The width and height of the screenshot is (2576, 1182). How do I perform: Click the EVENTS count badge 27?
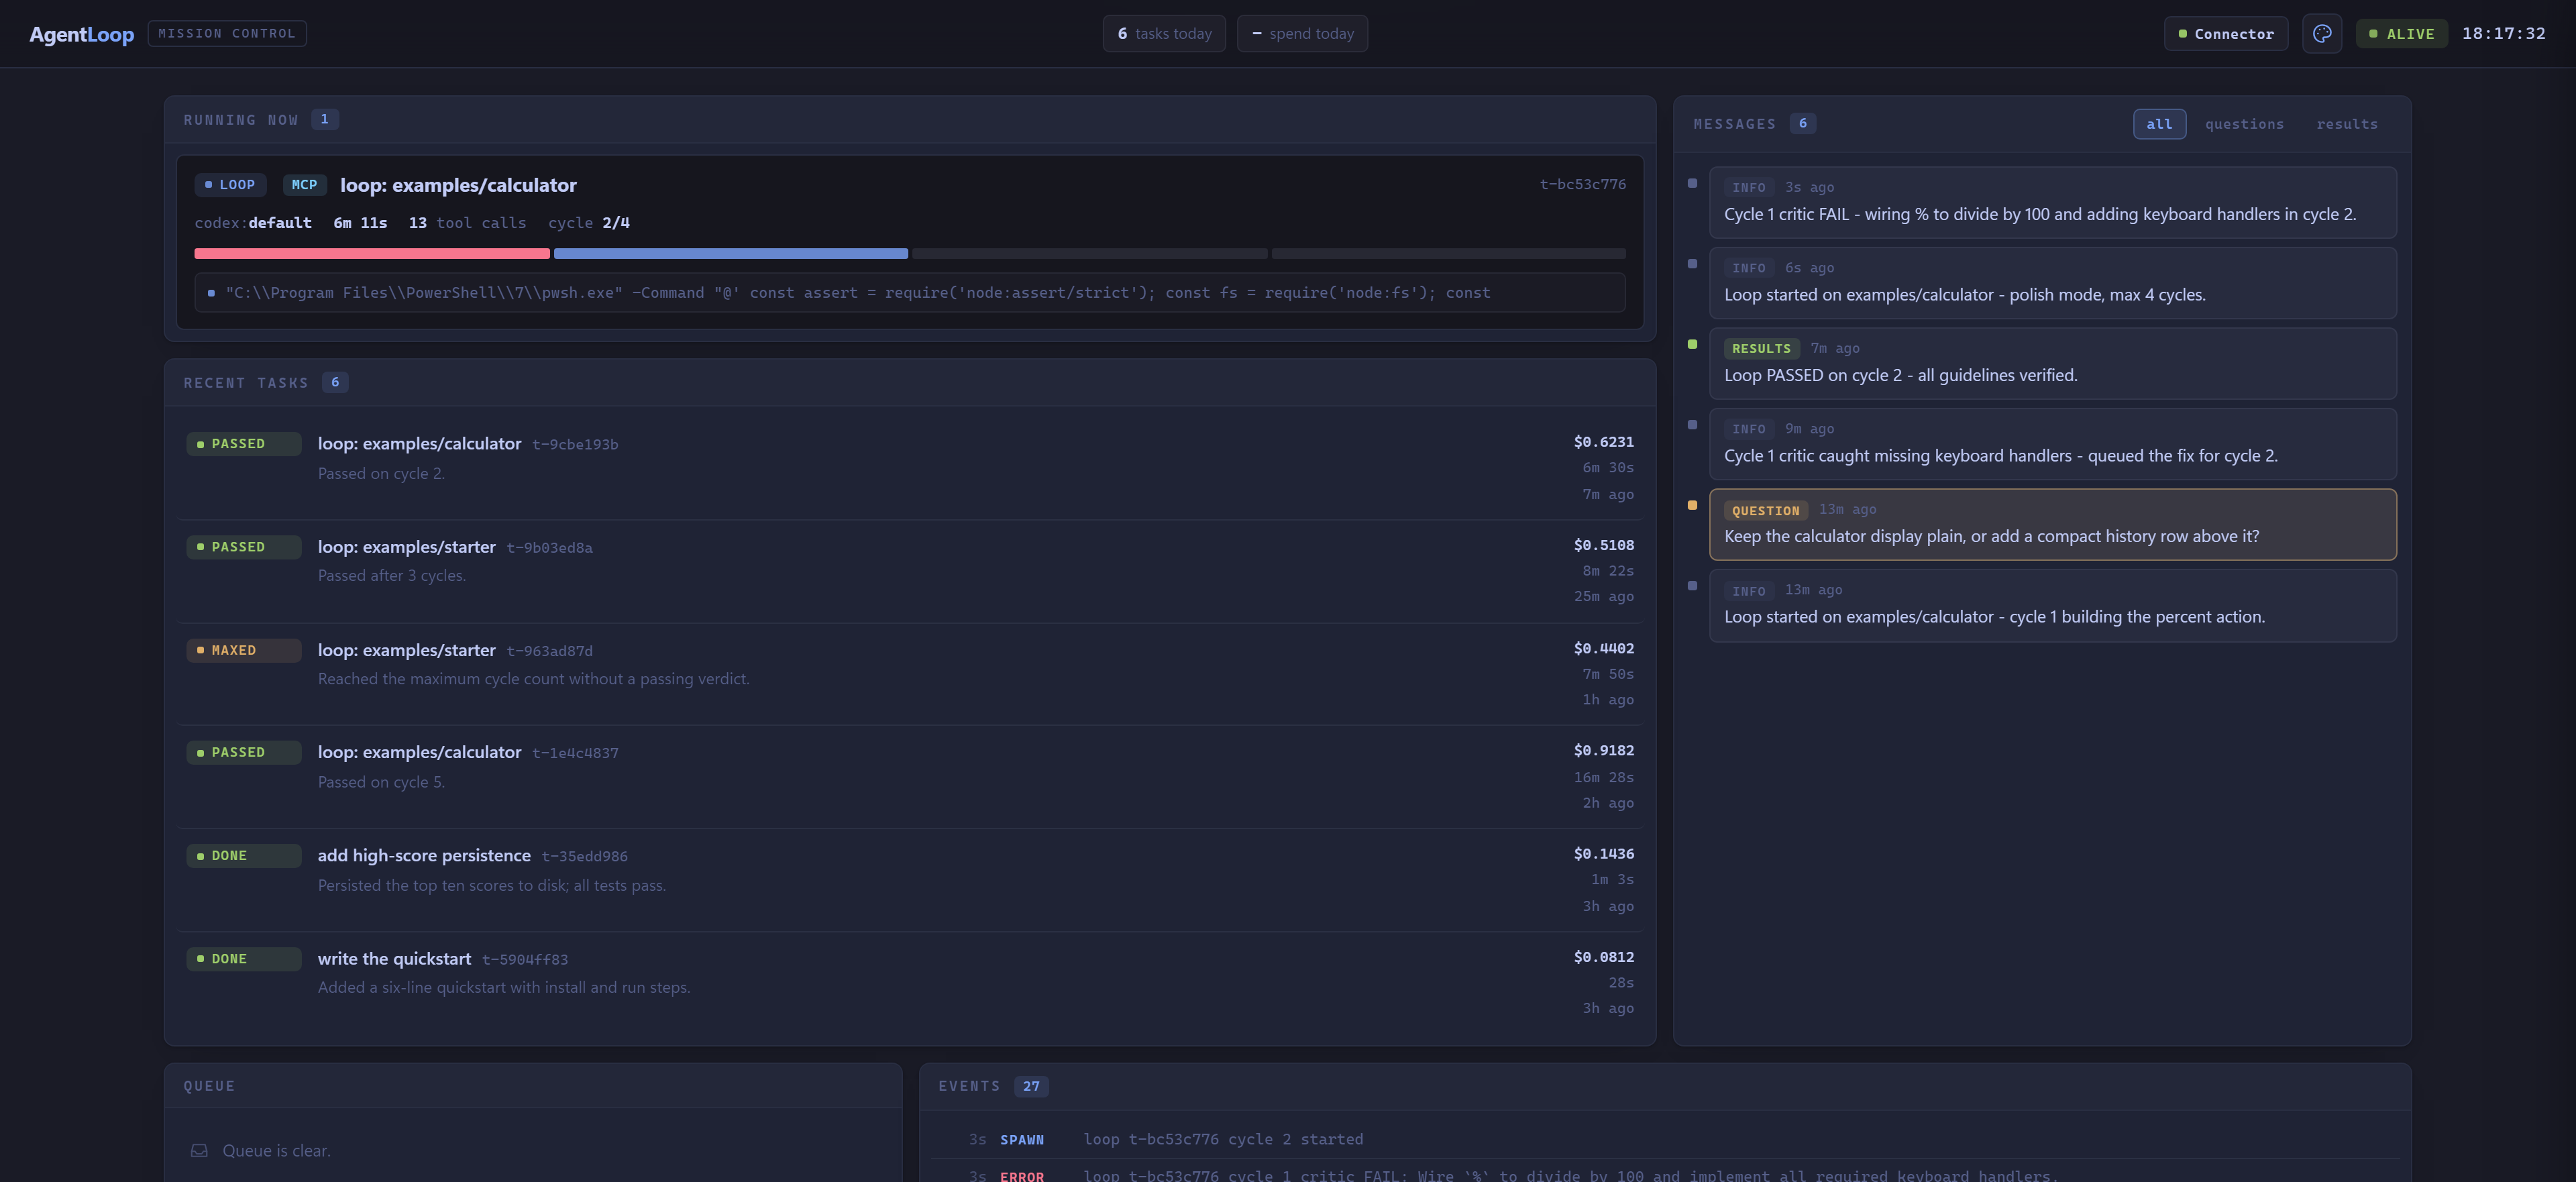pyautogui.click(x=1031, y=1087)
